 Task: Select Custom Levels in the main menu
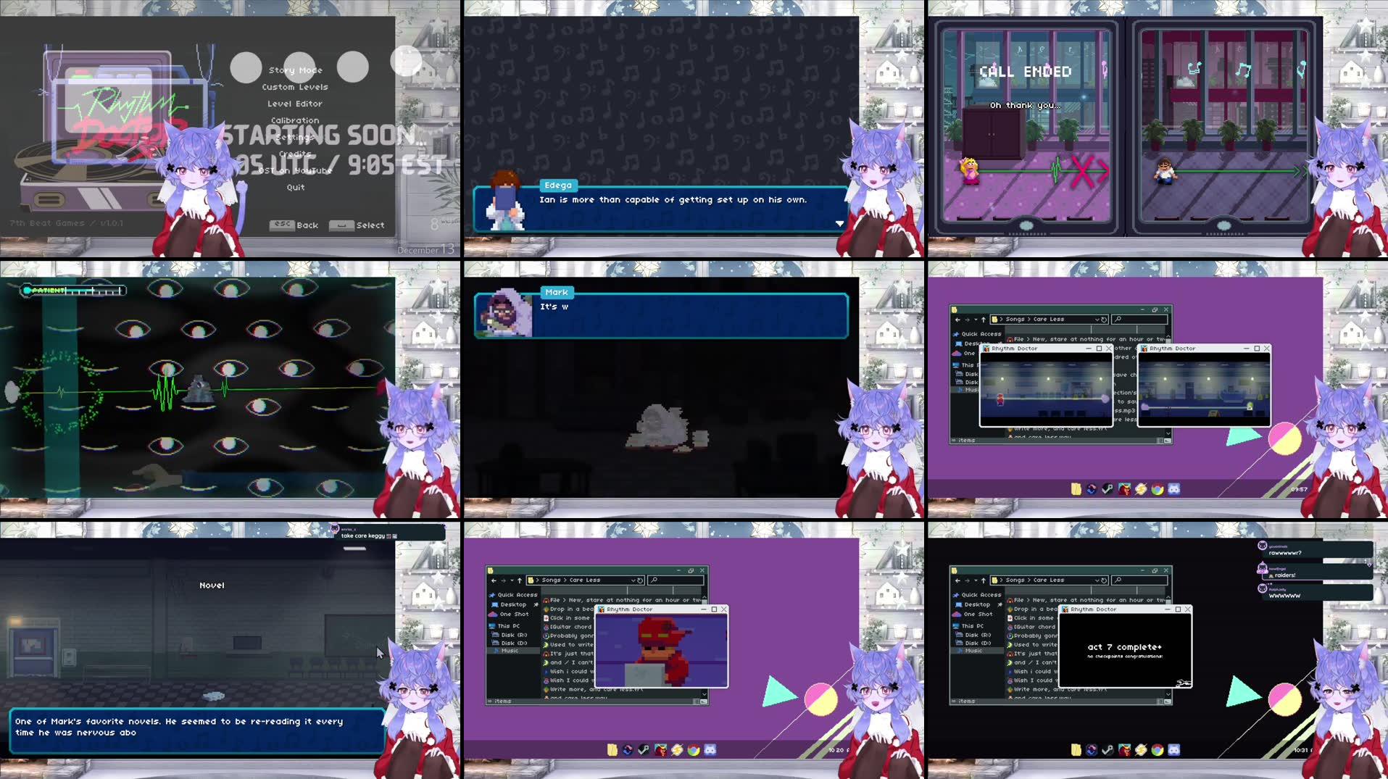(x=296, y=86)
